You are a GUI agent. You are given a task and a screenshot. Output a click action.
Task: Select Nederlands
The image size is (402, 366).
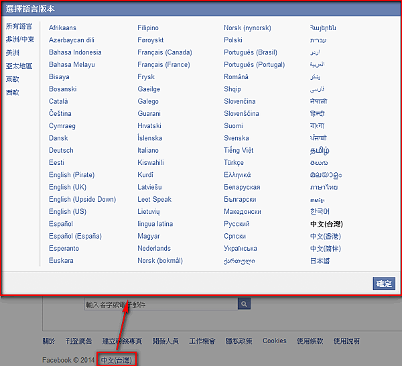(x=154, y=248)
